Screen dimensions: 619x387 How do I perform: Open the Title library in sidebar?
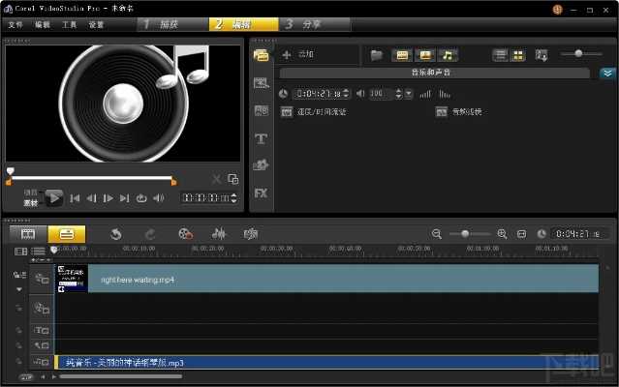point(261,138)
